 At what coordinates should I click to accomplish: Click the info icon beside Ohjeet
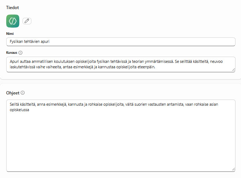point(23,93)
